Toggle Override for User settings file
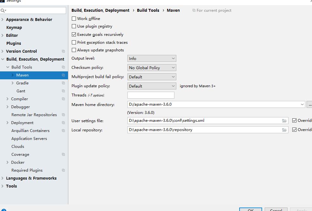 point(294,120)
